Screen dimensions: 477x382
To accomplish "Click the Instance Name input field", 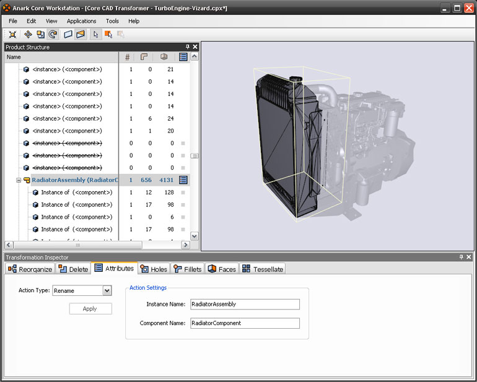I will [x=245, y=304].
